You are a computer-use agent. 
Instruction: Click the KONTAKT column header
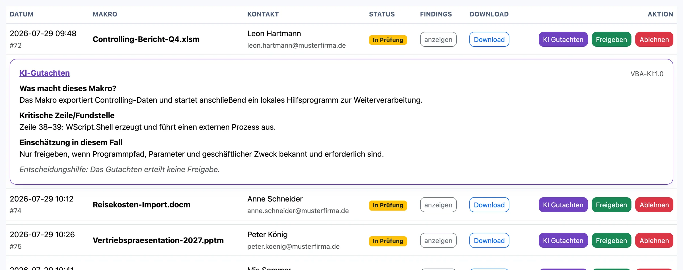263,14
